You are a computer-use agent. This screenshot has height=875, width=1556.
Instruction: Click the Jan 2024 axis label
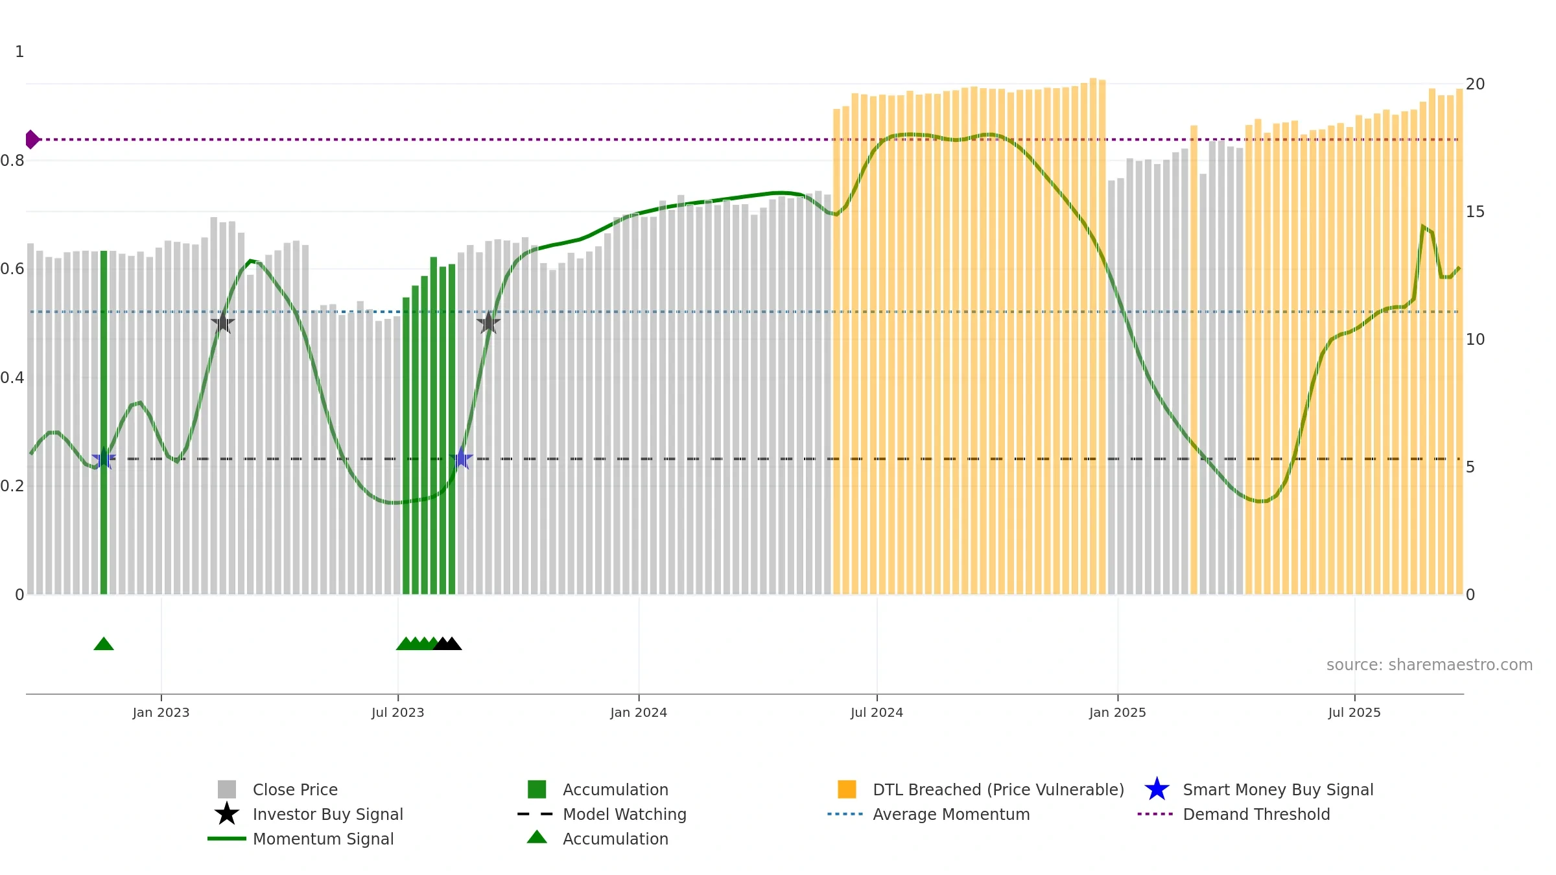tap(639, 712)
